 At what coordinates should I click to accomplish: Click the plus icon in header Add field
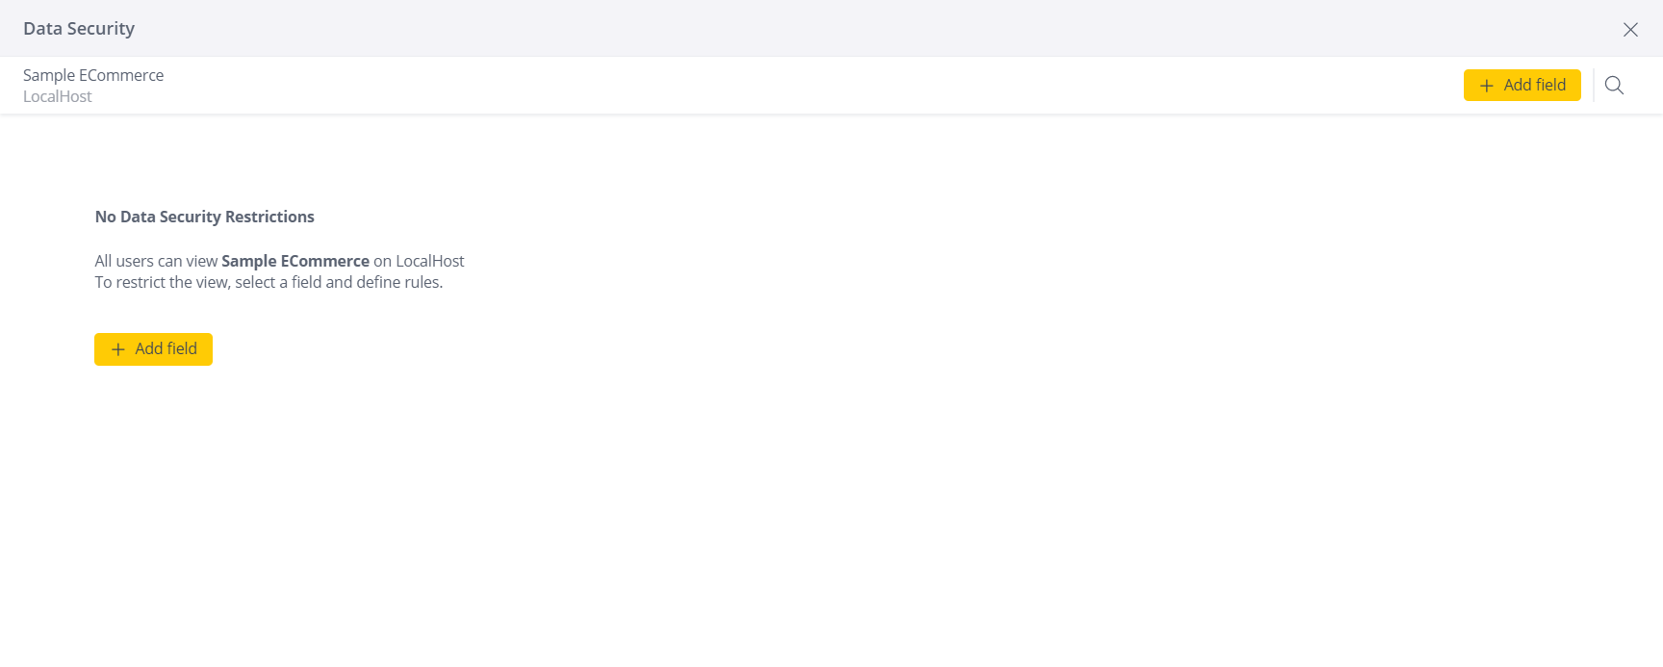coord(1486,86)
